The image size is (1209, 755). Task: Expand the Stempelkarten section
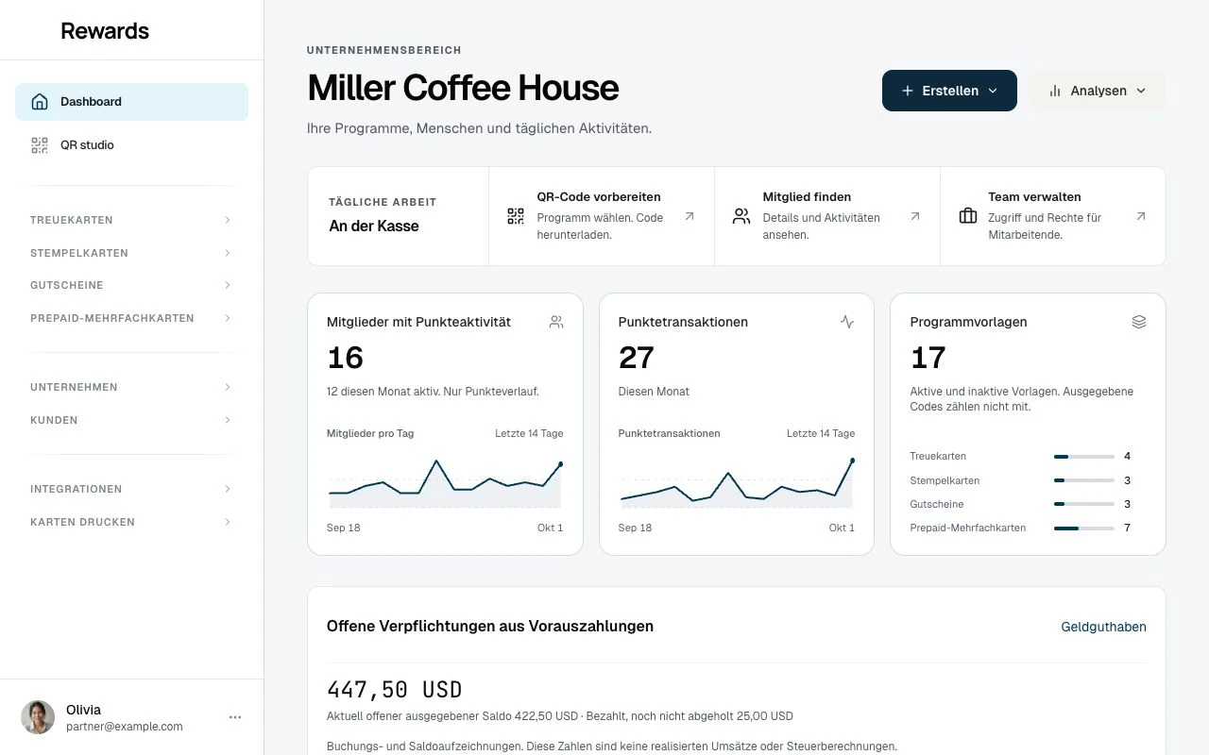pyautogui.click(x=131, y=253)
